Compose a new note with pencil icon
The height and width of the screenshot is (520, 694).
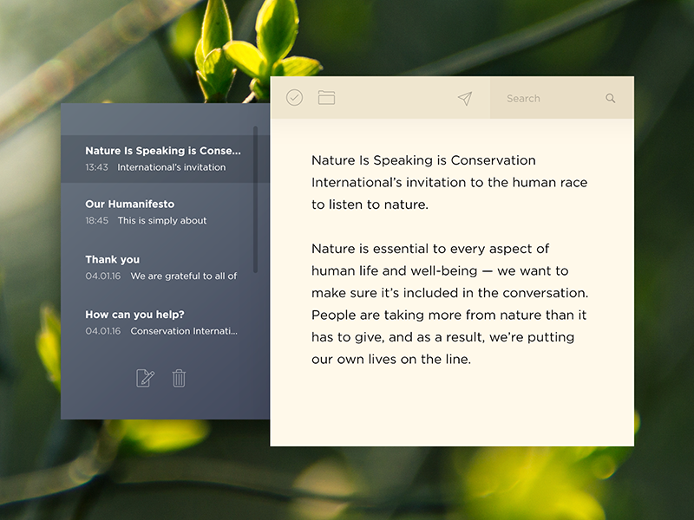[x=145, y=378]
